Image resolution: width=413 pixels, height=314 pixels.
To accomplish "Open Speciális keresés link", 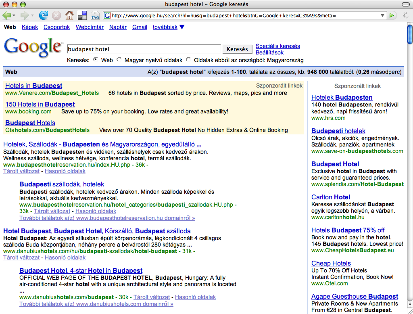I will click(x=278, y=46).
